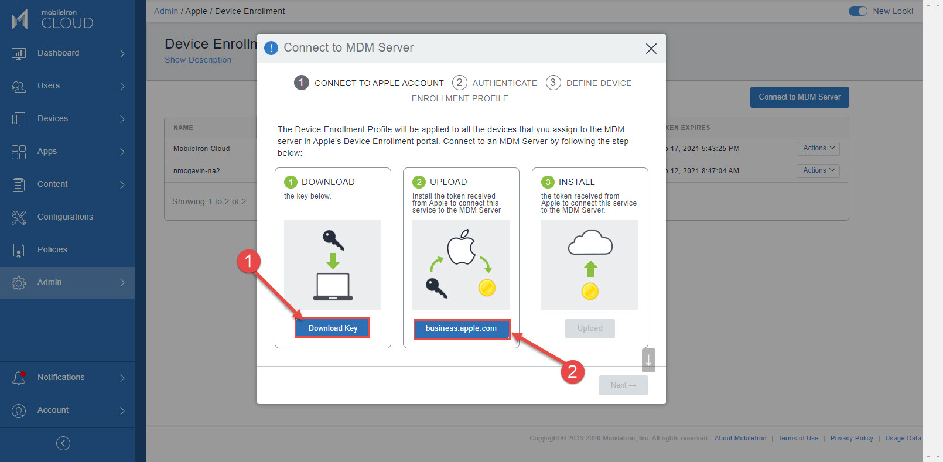This screenshot has width=943, height=462.
Task: Click the NAME column header
Action: pyautogui.click(x=183, y=128)
